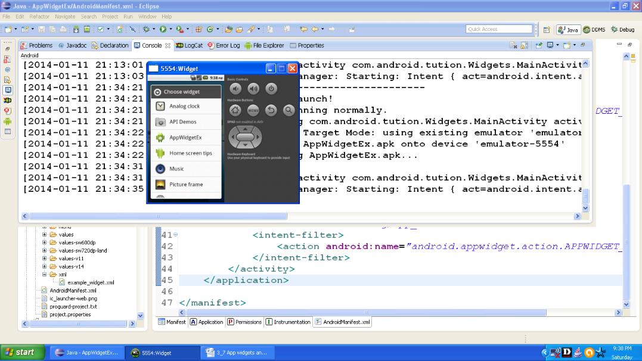Open the dropdown next to the Debug icon
Image resolution: width=642 pixels, height=361 pixels.
(154, 29)
